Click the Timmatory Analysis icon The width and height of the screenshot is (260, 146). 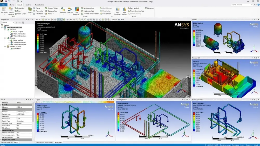(x=128, y=11)
